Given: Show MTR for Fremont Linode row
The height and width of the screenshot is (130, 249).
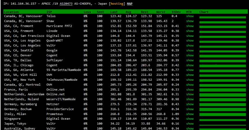Looking at the screenshot, I should click(190, 31).
